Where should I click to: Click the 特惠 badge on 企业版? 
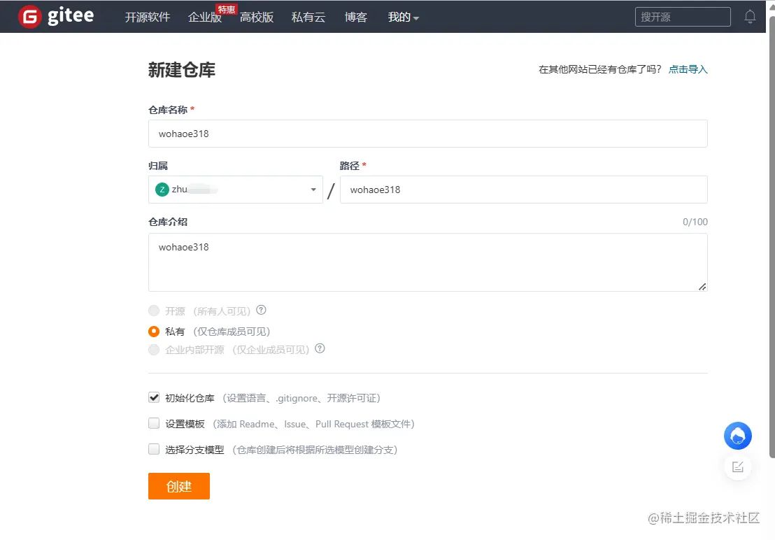pyautogui.click(x=227, y=9)
